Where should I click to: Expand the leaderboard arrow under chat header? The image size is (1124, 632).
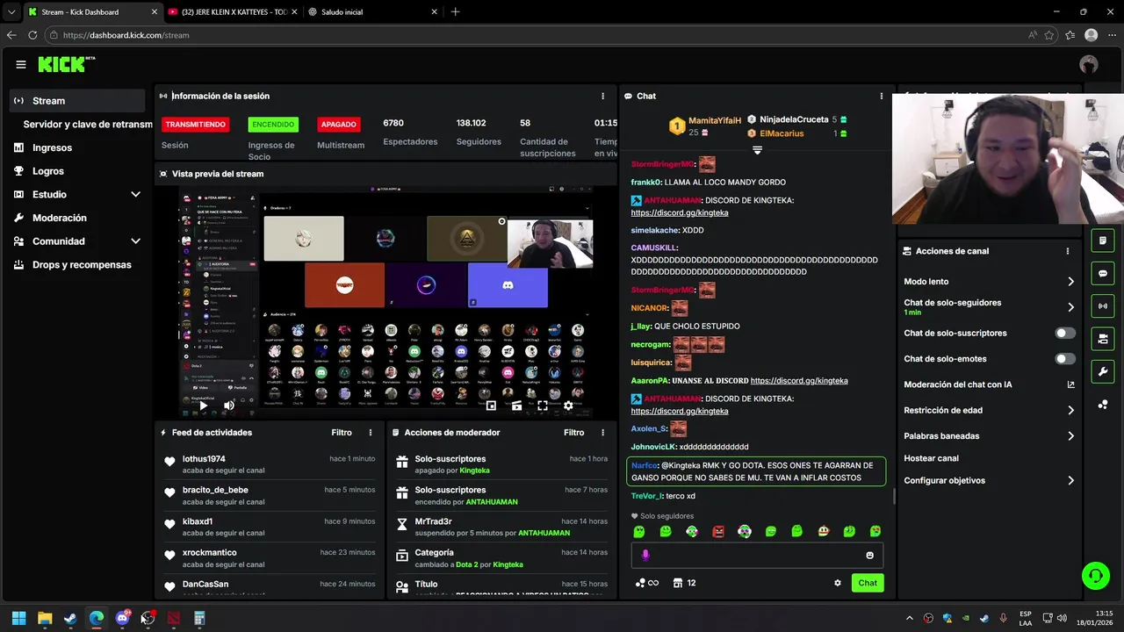pyautogui.click(x=757, y=150)
